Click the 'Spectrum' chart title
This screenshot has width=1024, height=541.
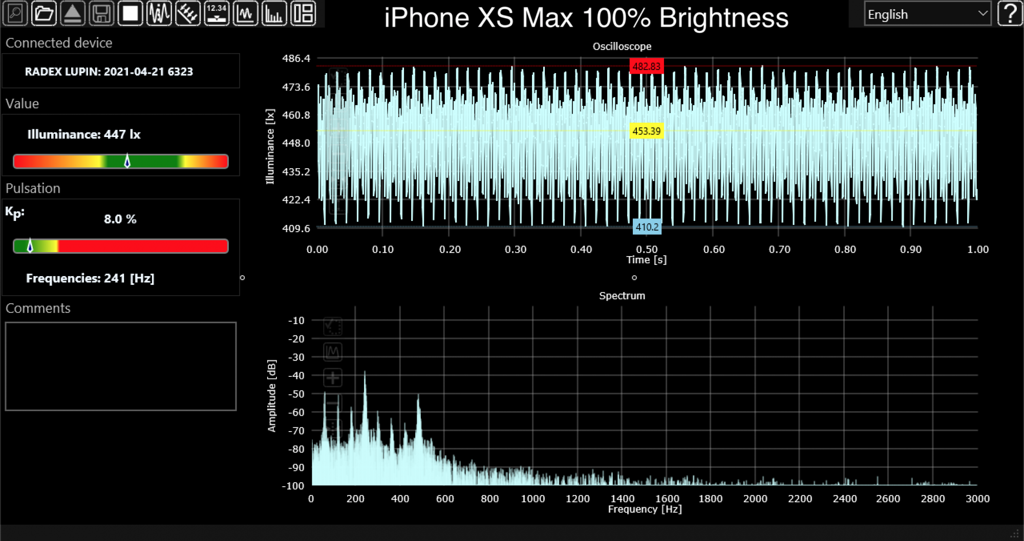(622, 296)
